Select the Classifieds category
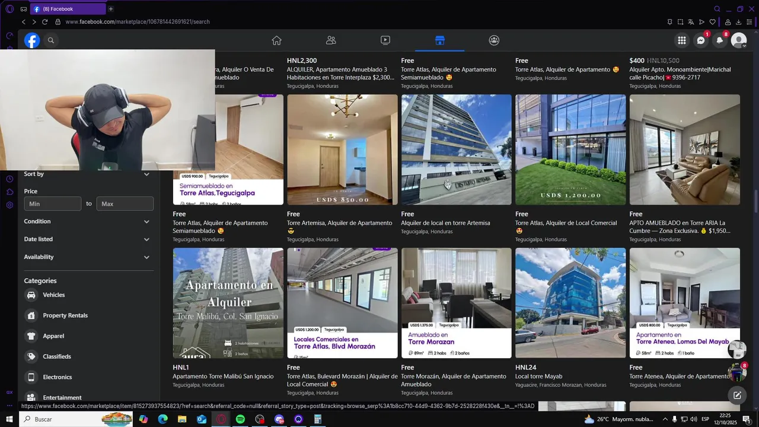This screenshot has width=759, height=427. (x=88, y=356)
